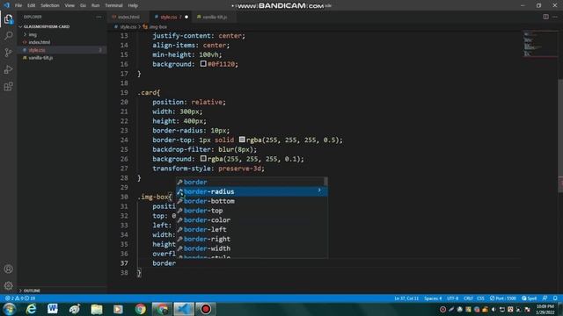Change encoding via UTF-8 status item
This screenshot has height=316, width=563.
click(x=452, y=298)
